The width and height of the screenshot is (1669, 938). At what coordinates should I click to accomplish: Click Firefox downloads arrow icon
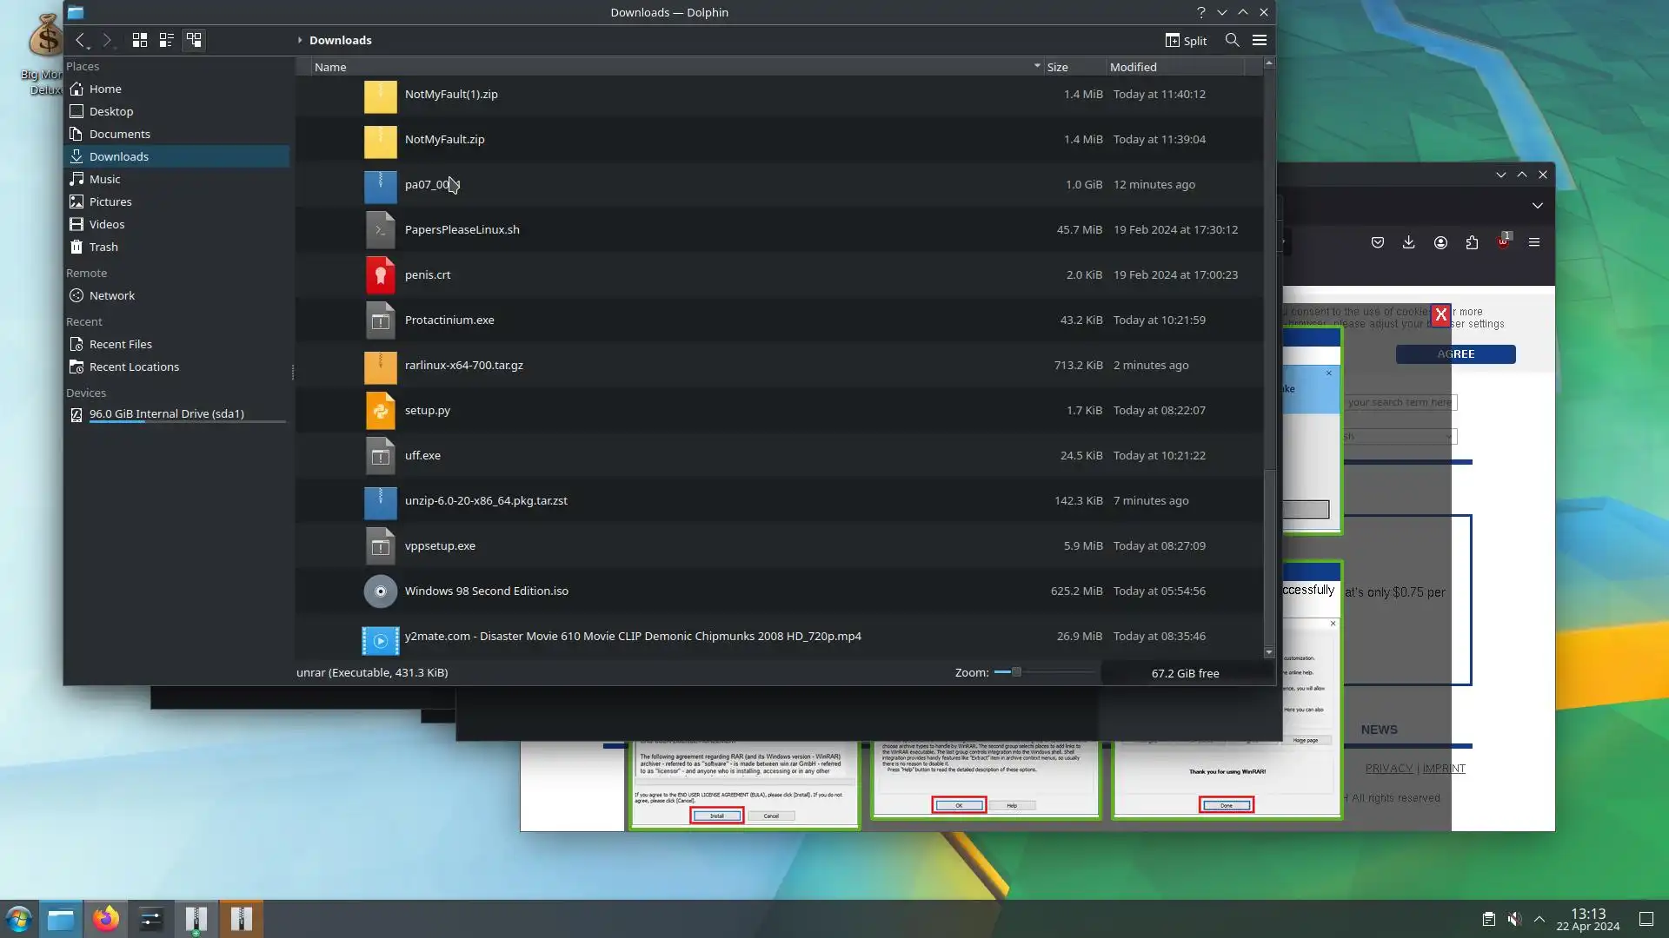[x=1408, y=242]
